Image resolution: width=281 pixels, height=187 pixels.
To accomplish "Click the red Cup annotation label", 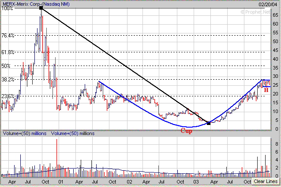I will [x=186, y=131].
